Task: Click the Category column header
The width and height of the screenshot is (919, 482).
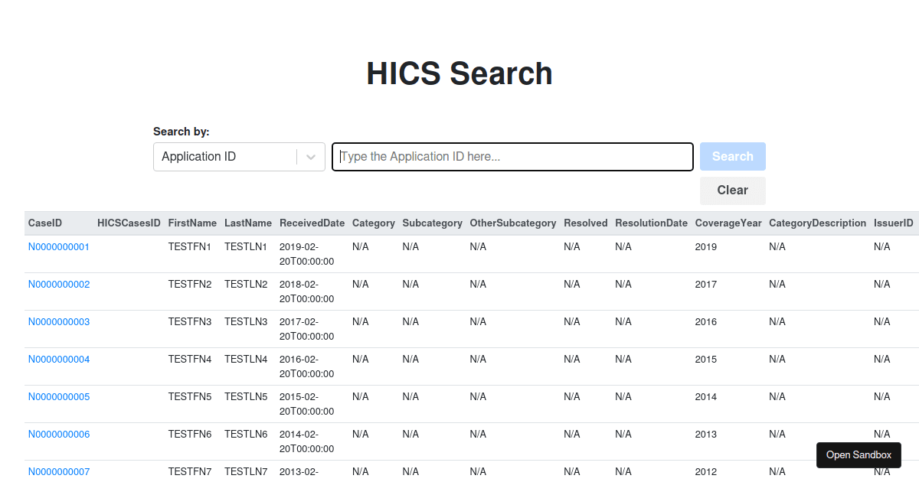Action: click(374, 223)
